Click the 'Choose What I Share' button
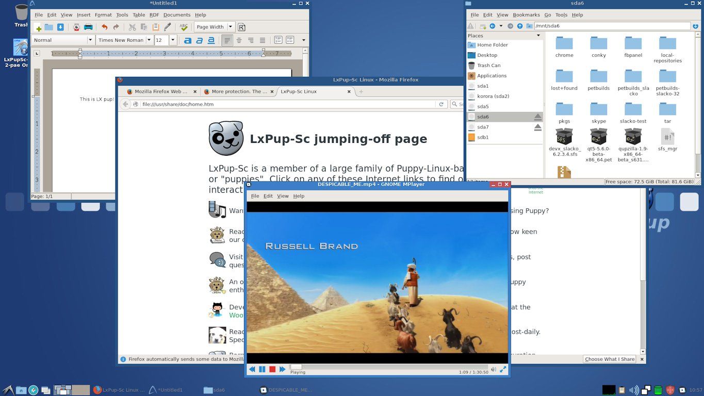Image resolution: width=704 pixels, height=396 pixels. 610,359
